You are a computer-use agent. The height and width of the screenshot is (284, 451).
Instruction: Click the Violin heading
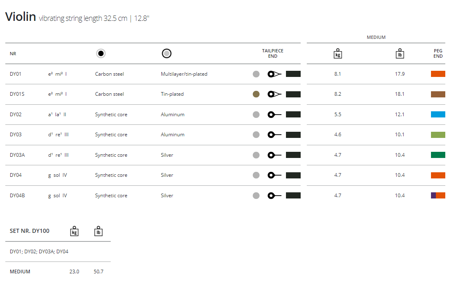(x=20, y=17)
